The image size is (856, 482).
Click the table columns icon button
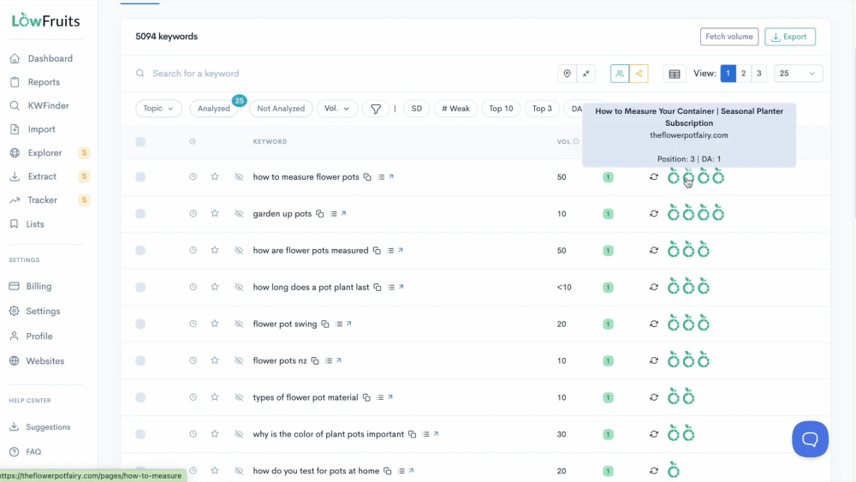[x=675, y=74]
